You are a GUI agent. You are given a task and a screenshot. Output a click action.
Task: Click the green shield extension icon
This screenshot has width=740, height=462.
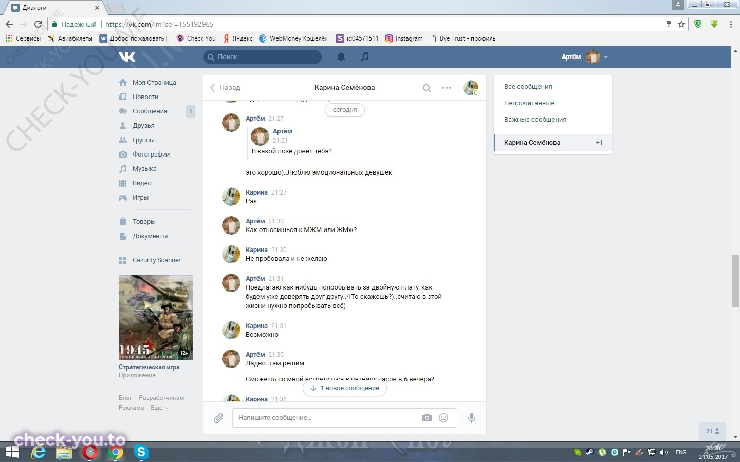698,24
